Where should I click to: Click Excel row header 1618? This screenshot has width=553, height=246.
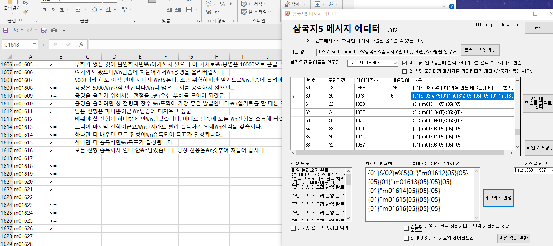point(6,158)
